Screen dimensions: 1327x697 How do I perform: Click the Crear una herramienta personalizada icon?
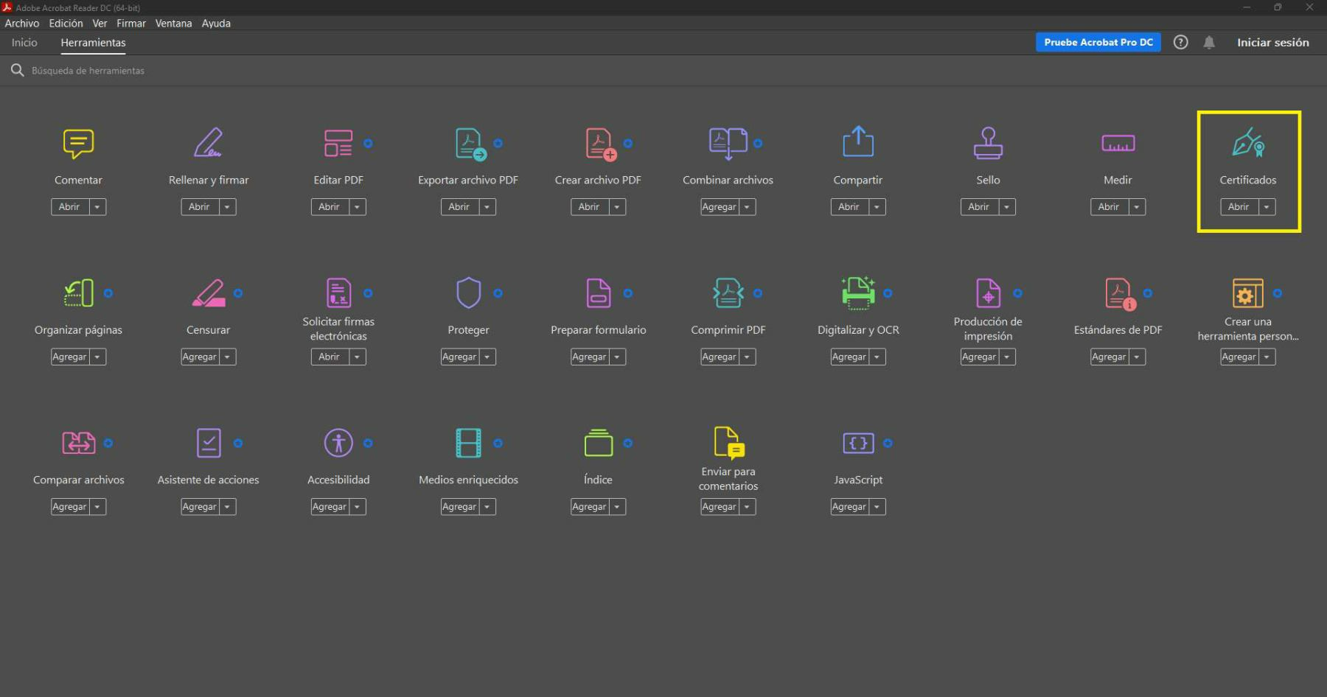tap(1247, 293)
